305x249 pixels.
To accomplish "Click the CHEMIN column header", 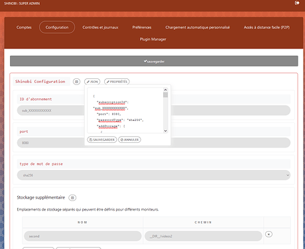I will pyautogui.click(x=203, y=222).
